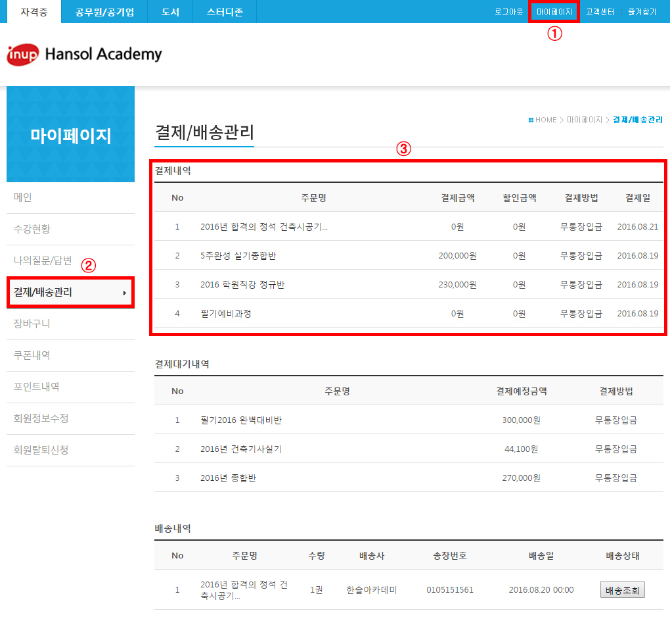670x619 pixels.
Task: Click the pending amount '44,100원'
Action: 521,449
